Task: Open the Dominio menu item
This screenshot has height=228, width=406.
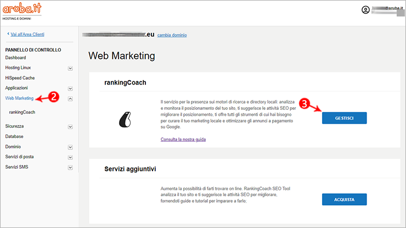Action: tap(13, 147)
